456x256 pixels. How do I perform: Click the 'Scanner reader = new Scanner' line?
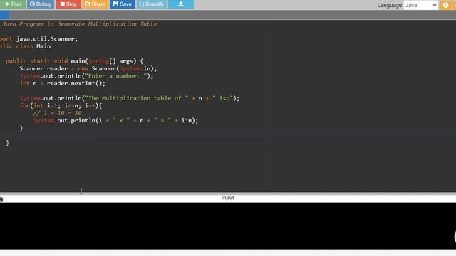click(88, 68)
